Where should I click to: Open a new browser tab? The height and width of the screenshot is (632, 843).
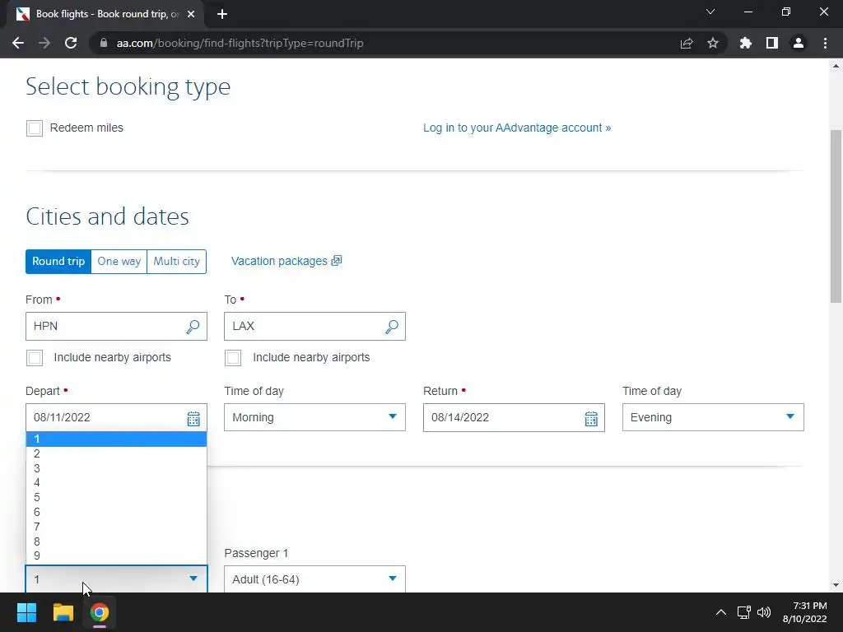222,14
